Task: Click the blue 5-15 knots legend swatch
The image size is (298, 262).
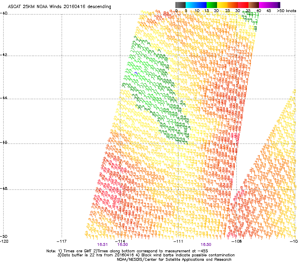Action: click(196, 5)
